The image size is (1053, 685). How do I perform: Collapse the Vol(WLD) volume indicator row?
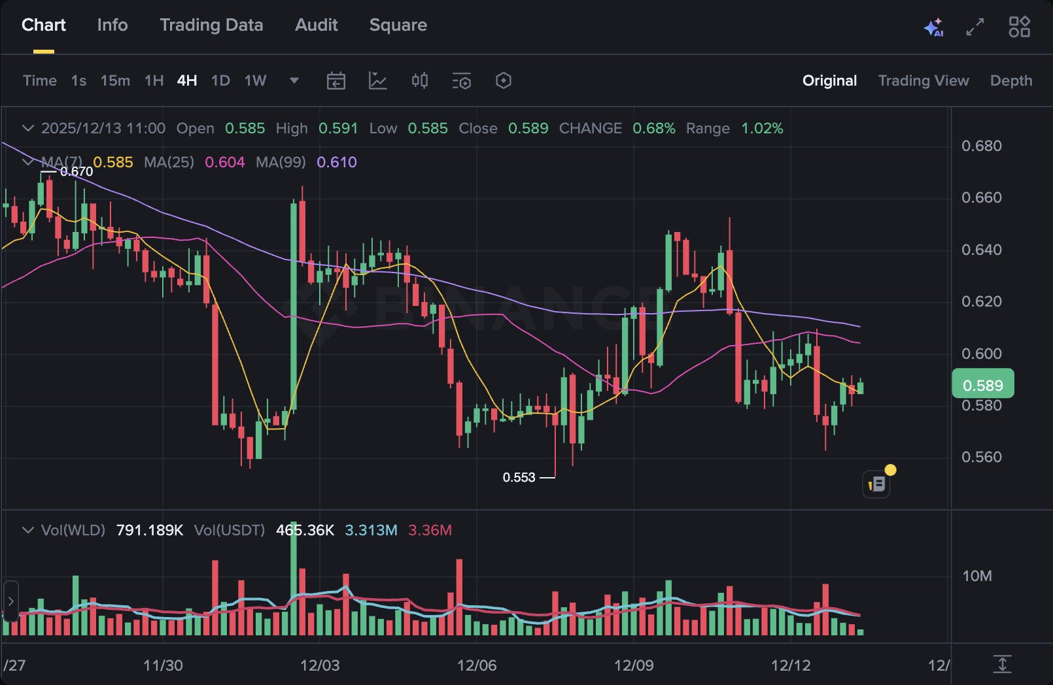(x=28, y=530)
